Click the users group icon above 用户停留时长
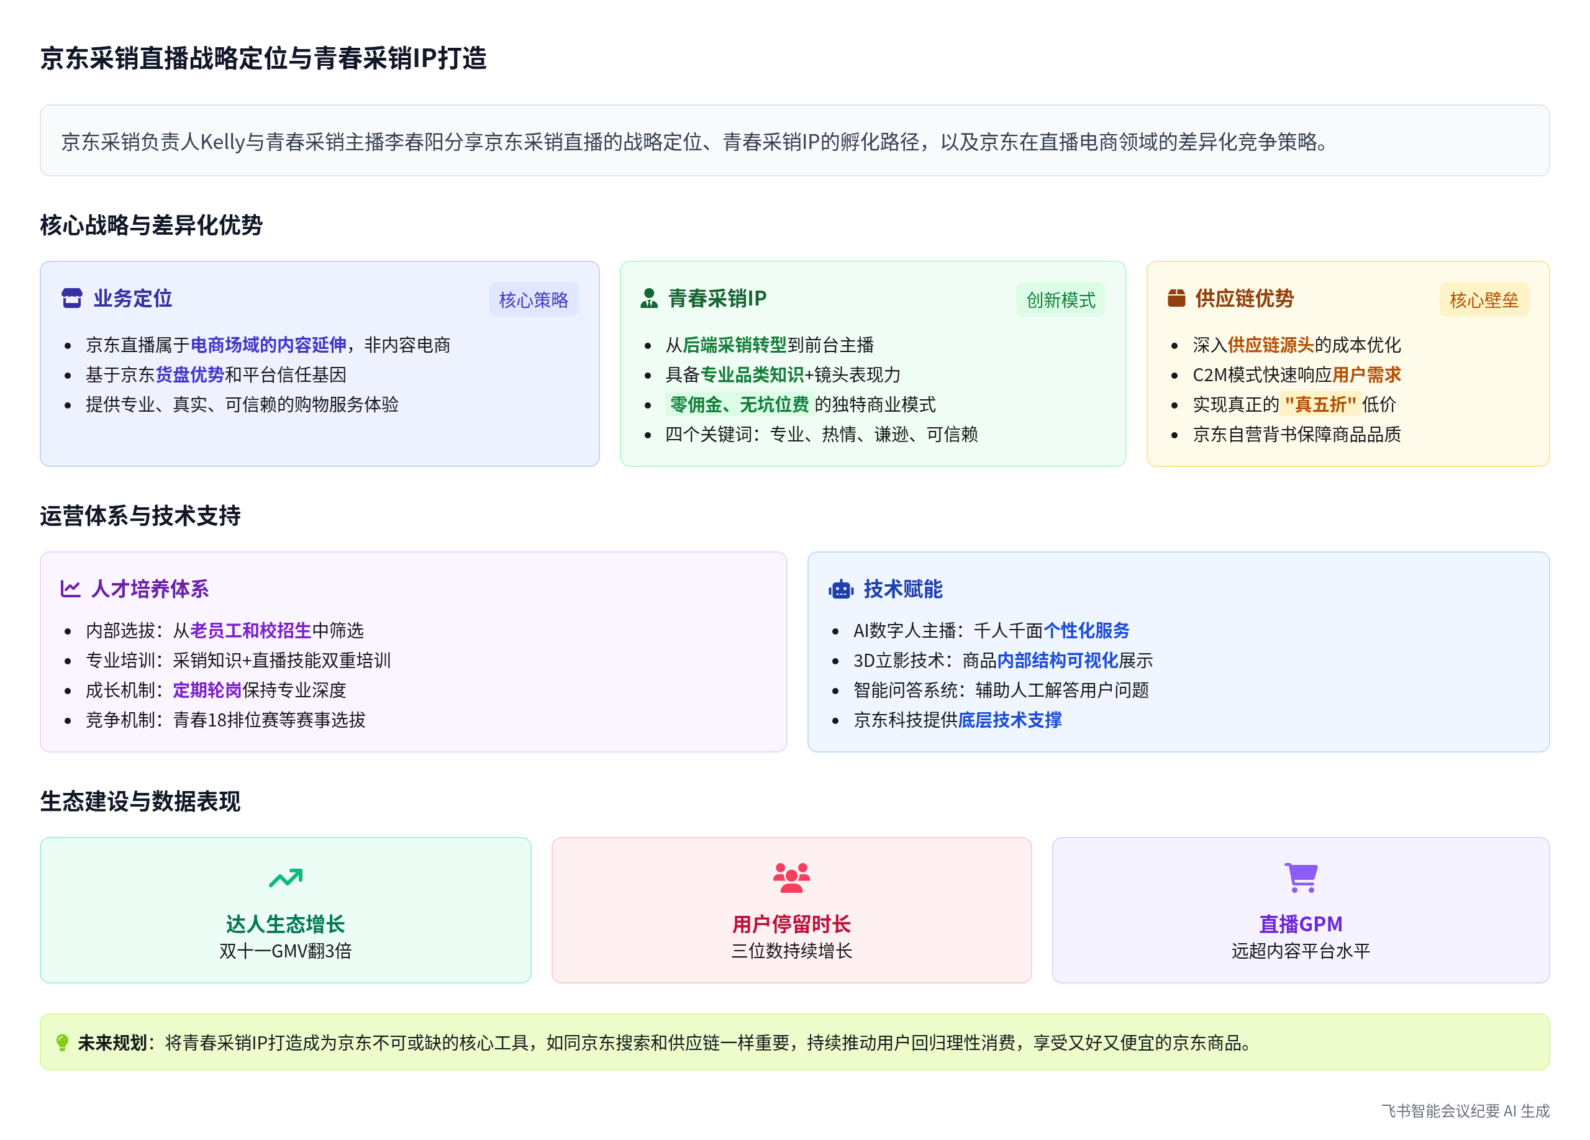 point(791,877)
